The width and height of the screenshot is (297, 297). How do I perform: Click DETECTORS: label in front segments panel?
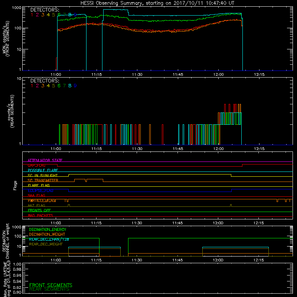[45, 10]
